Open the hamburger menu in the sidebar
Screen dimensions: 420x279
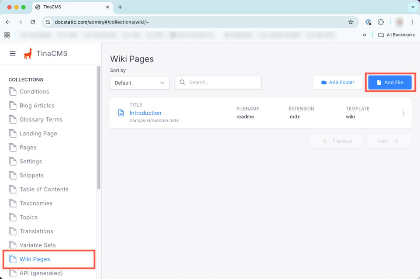(12, 53)
